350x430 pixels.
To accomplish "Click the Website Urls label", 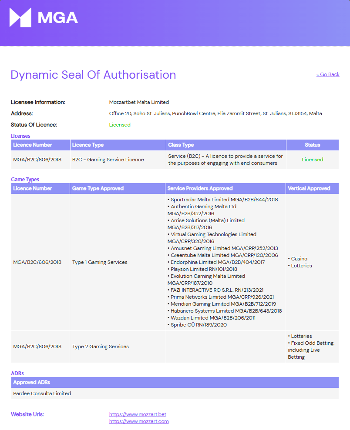I will [27, 414].
